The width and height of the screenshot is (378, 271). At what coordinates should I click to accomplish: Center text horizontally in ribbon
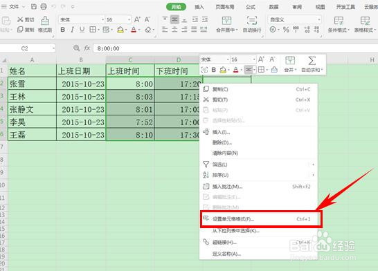tap(174, 30)
